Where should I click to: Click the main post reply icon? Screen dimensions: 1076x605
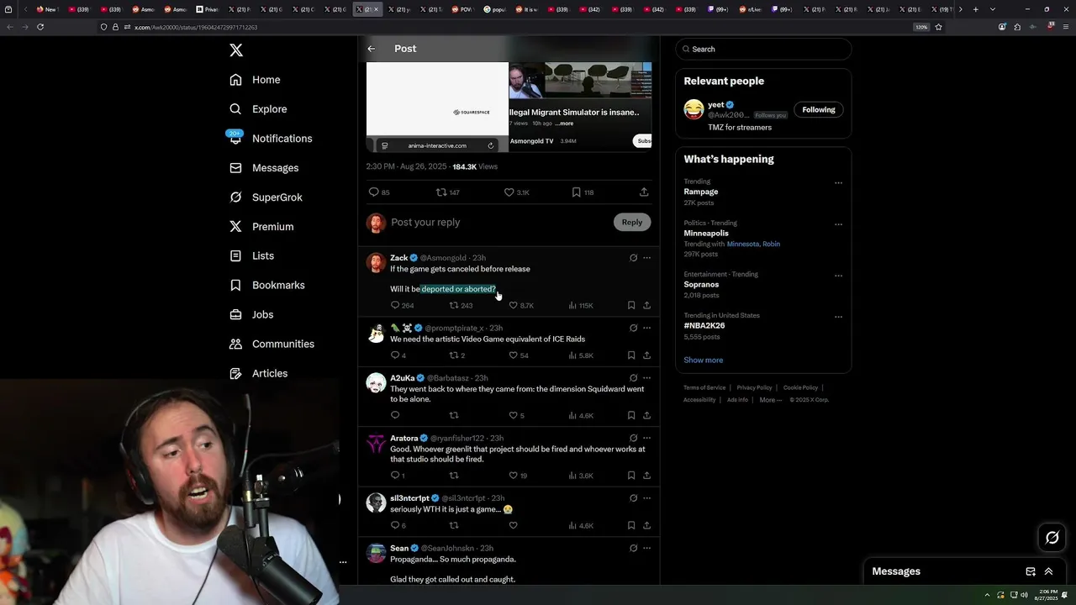(x=374, y=192)
